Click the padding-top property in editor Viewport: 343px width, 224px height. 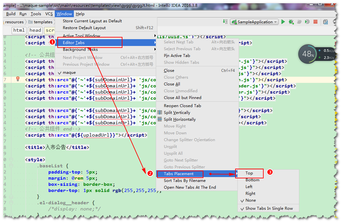[64, 172]
